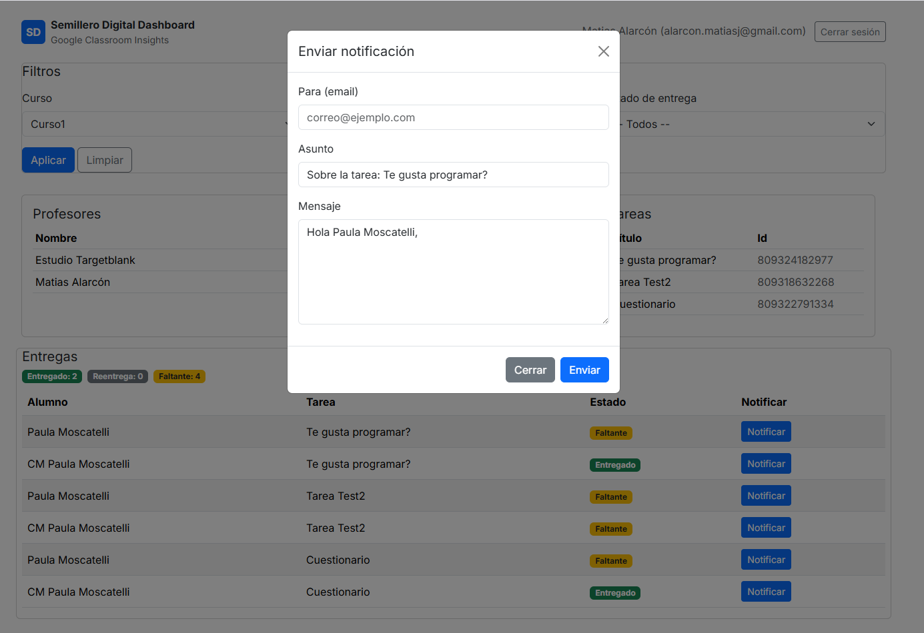Screen dimensions: 924x633
Task: Click inside the Mensaje text area
Action: 453,271
